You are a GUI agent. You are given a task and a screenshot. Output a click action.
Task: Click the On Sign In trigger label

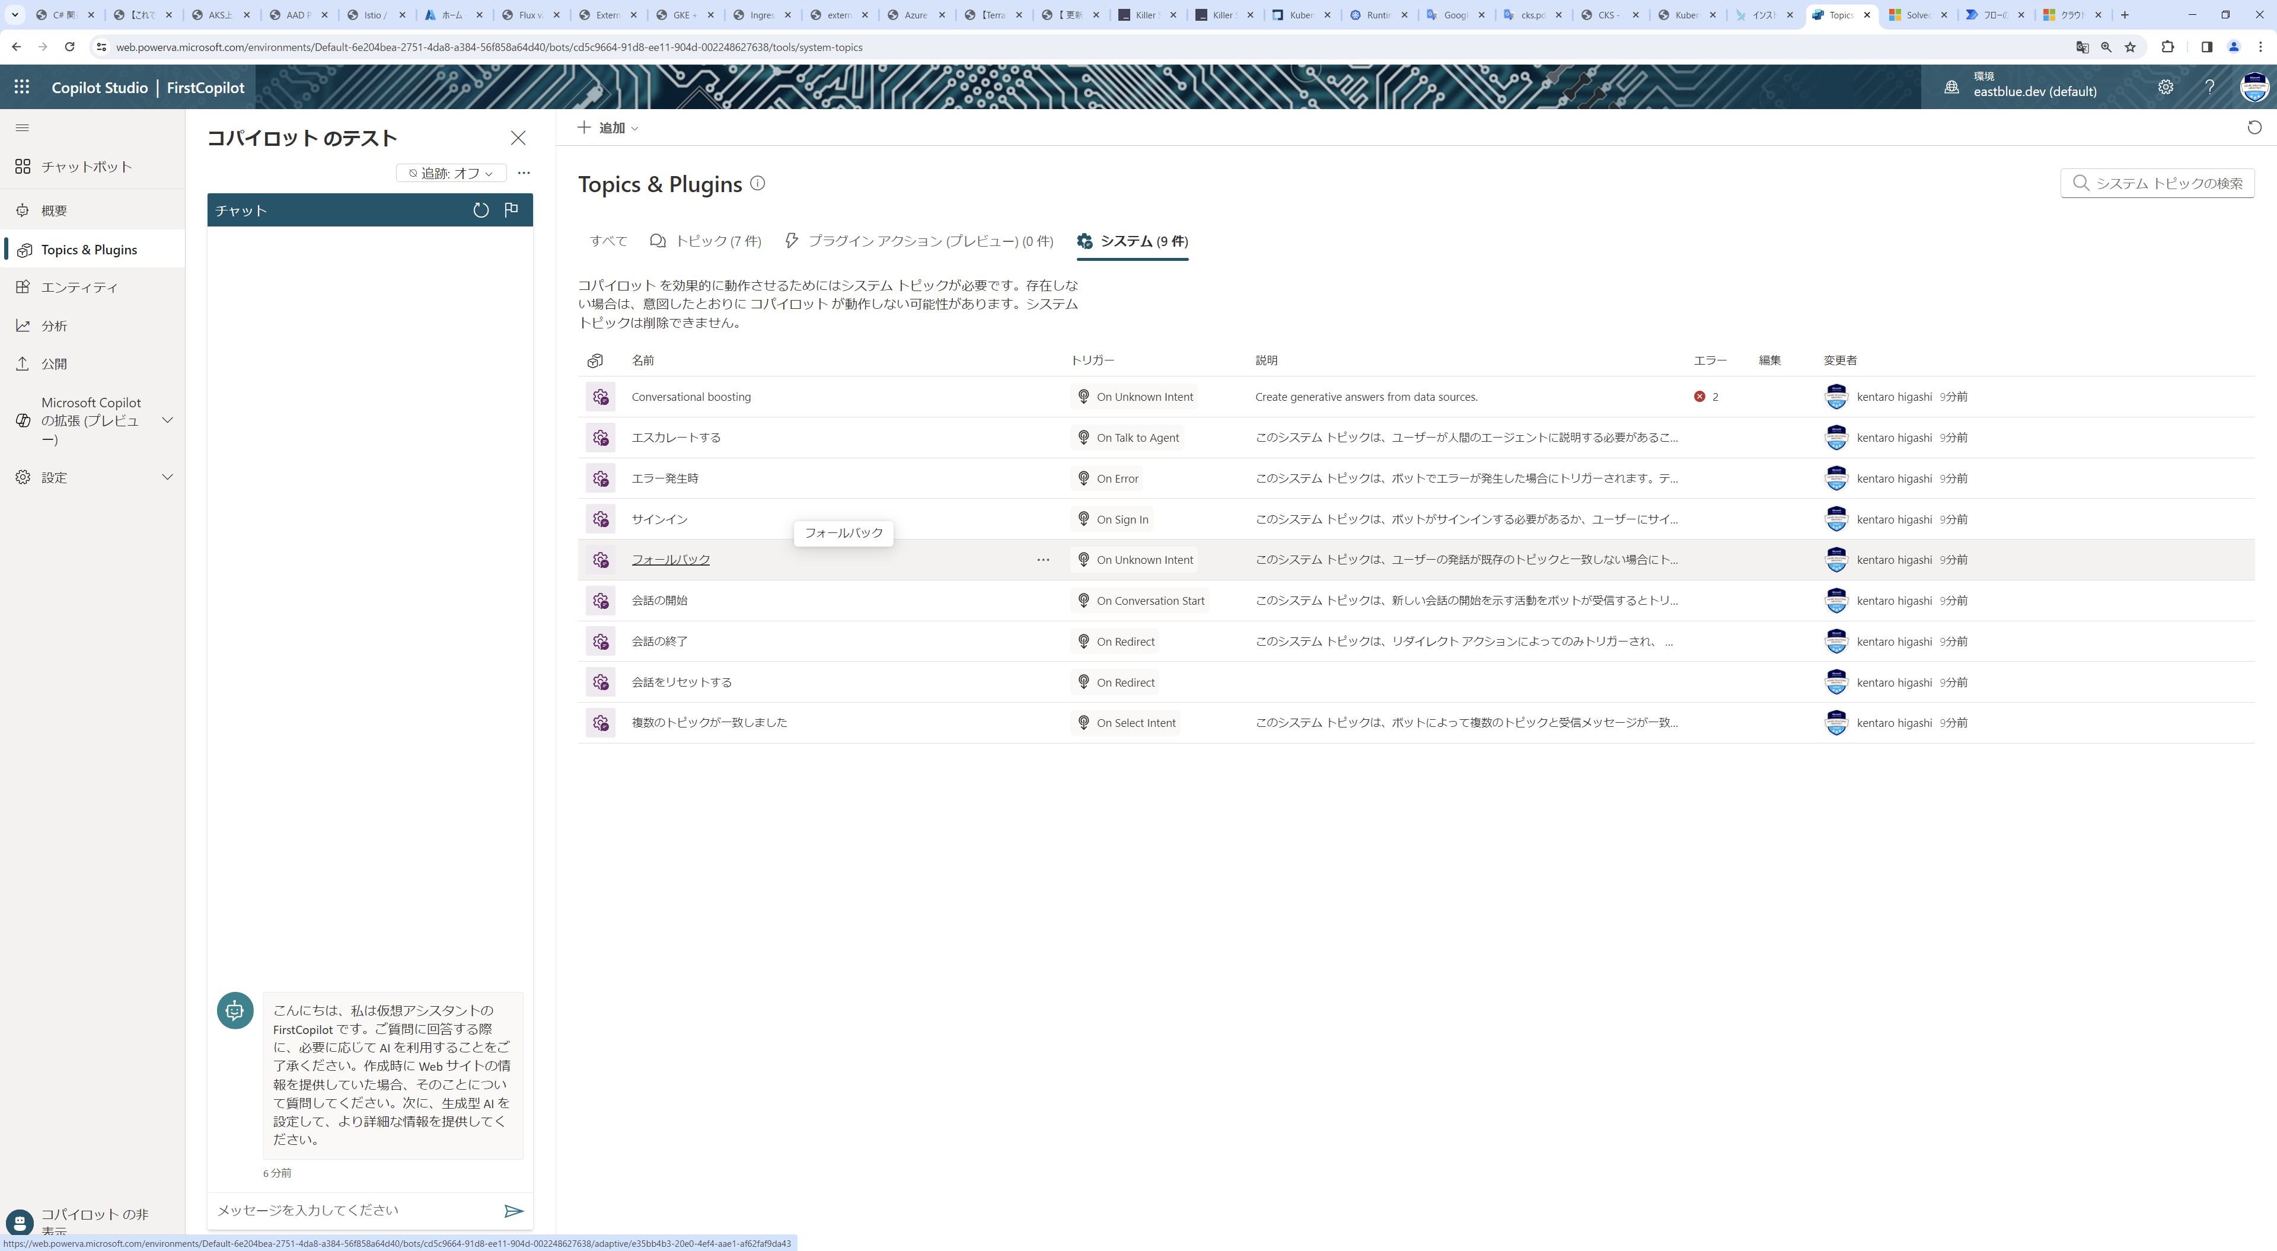tap(1112, 519)
